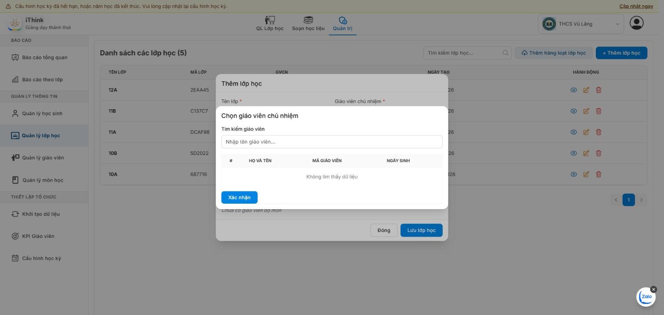View details of class 11A (eye icon)
Image resolution: width=664 pixels, height=315 pixels.
pyautogui.click(x=573, y=132)
